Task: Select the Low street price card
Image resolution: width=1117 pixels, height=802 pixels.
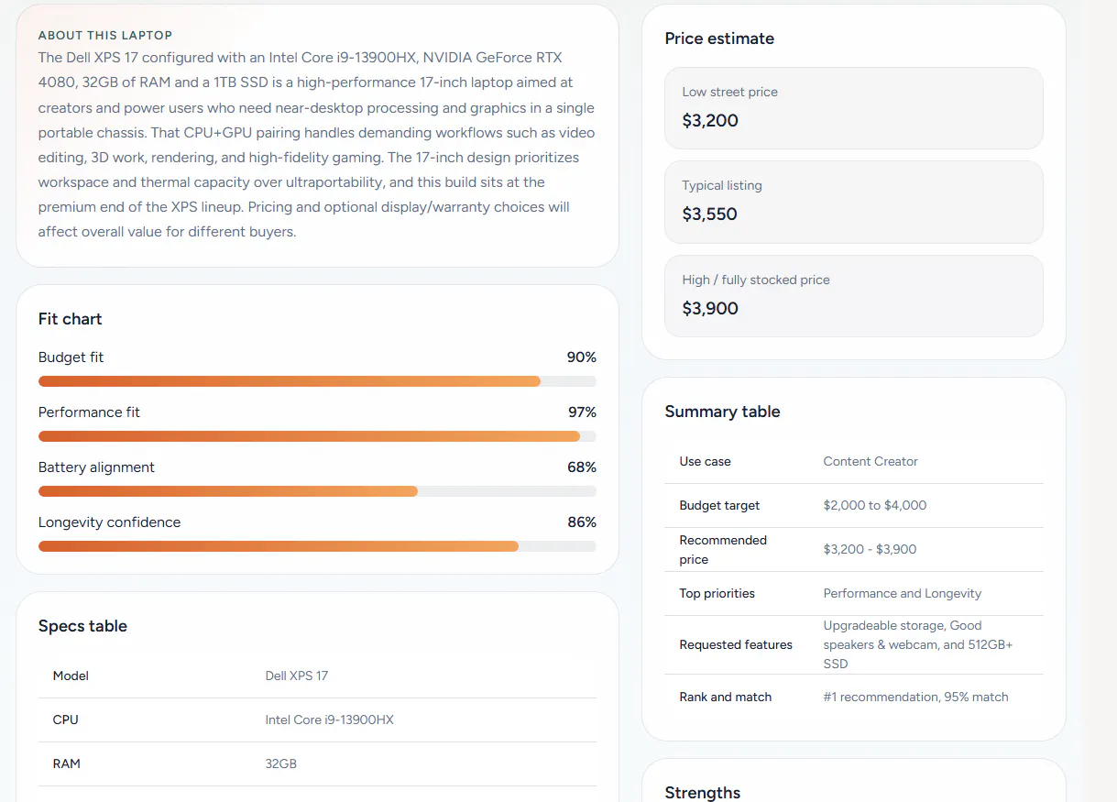Action: (x=854, y=108)
